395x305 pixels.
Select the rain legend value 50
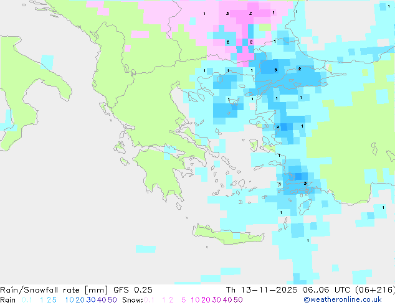(x=112, y=300)
